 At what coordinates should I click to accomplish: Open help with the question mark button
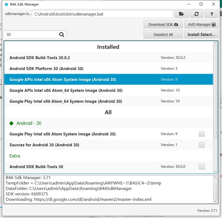point(211,14)
